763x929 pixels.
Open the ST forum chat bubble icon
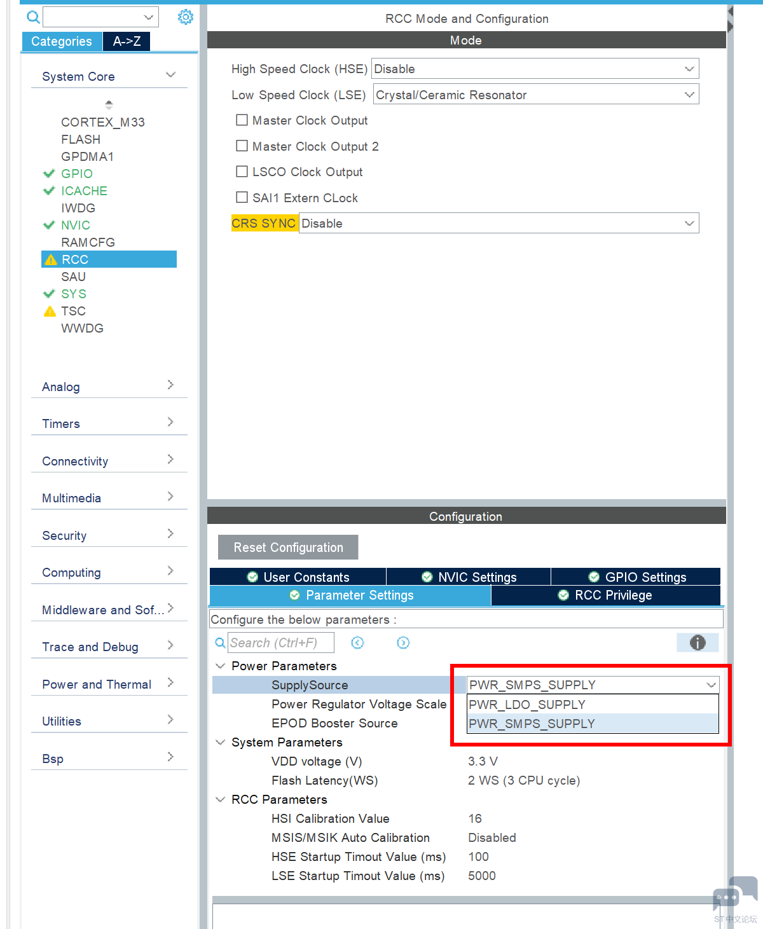[x=735, y=893]
